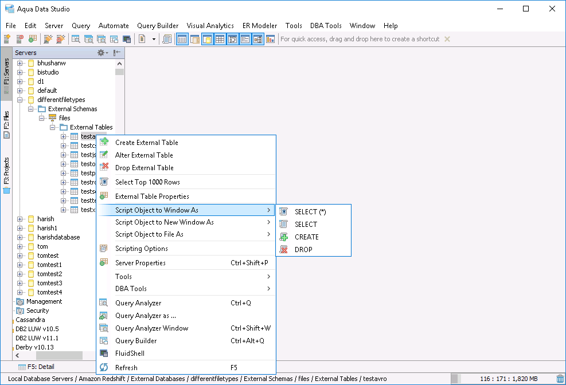Select the tomtest2 database
Screen dimensions: 566x385
pos(50,274)
